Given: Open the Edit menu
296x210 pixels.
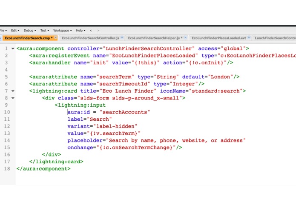Looking at the screenshot, I should coord(15,30).
